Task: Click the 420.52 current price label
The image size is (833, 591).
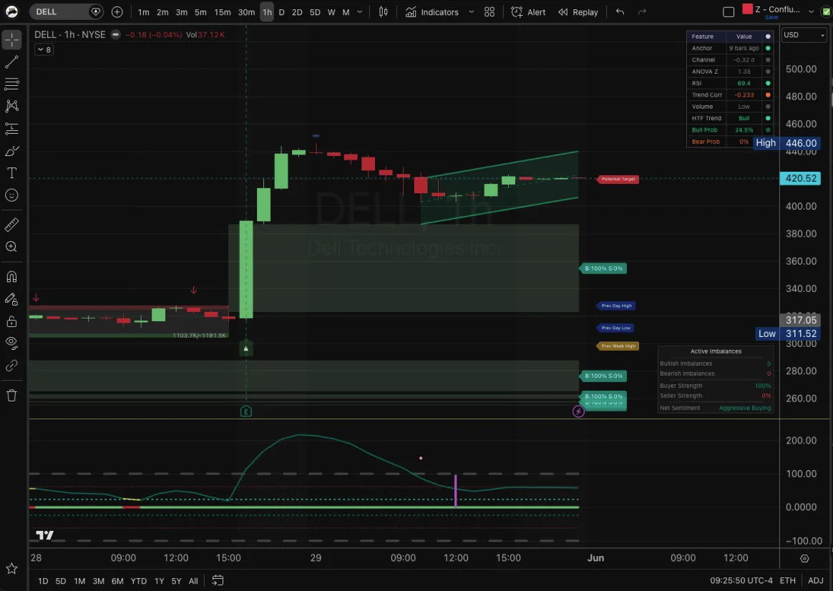Action: [x=800, y=178]
